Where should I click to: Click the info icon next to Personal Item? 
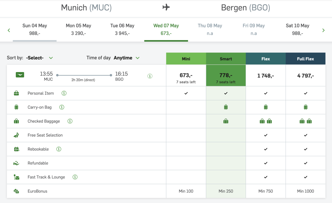[x=64, y=93]
